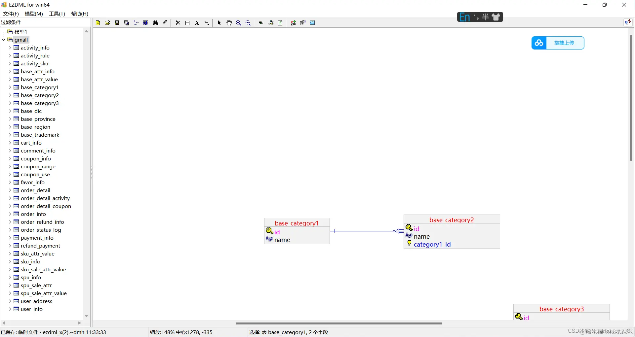
Task: Open the 文件(F) menu
Action: pyautogui.click(x=11, y=14)
